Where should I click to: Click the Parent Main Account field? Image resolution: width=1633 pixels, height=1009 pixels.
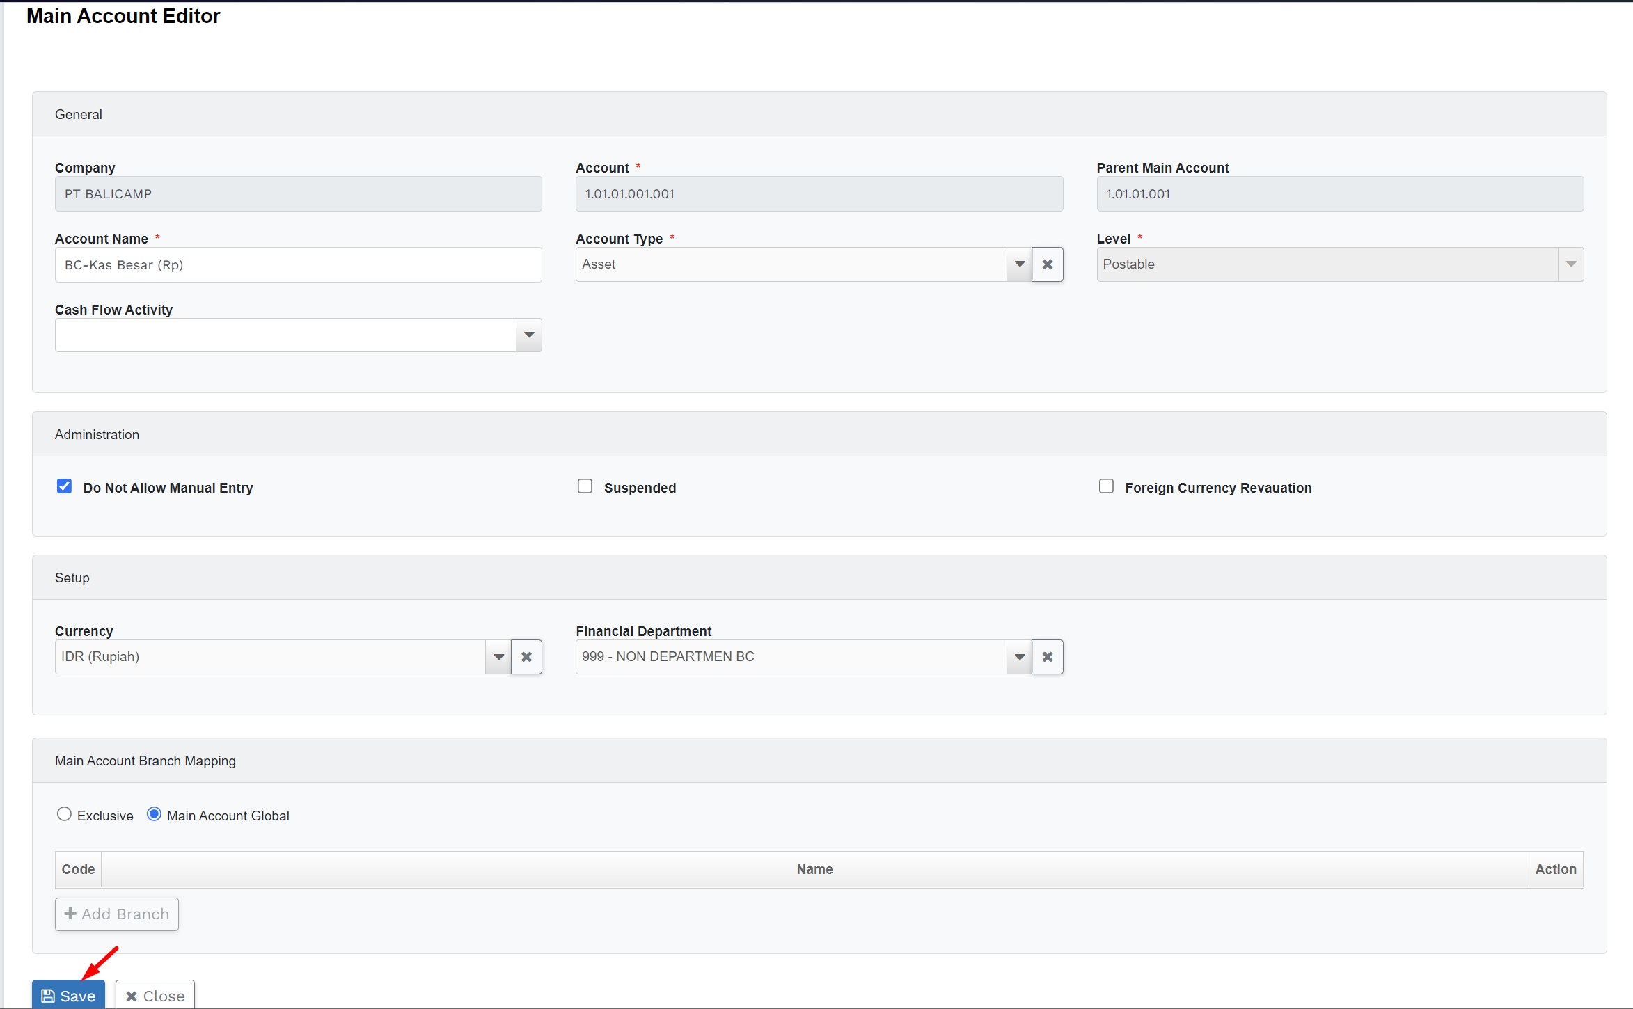tap(1339, 194)
